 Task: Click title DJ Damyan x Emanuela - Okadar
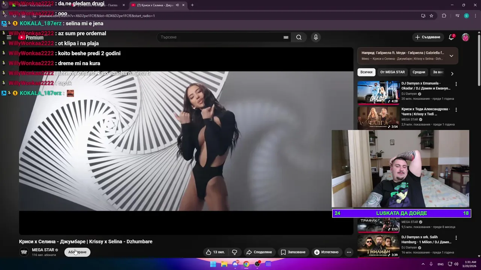[426, 86]
